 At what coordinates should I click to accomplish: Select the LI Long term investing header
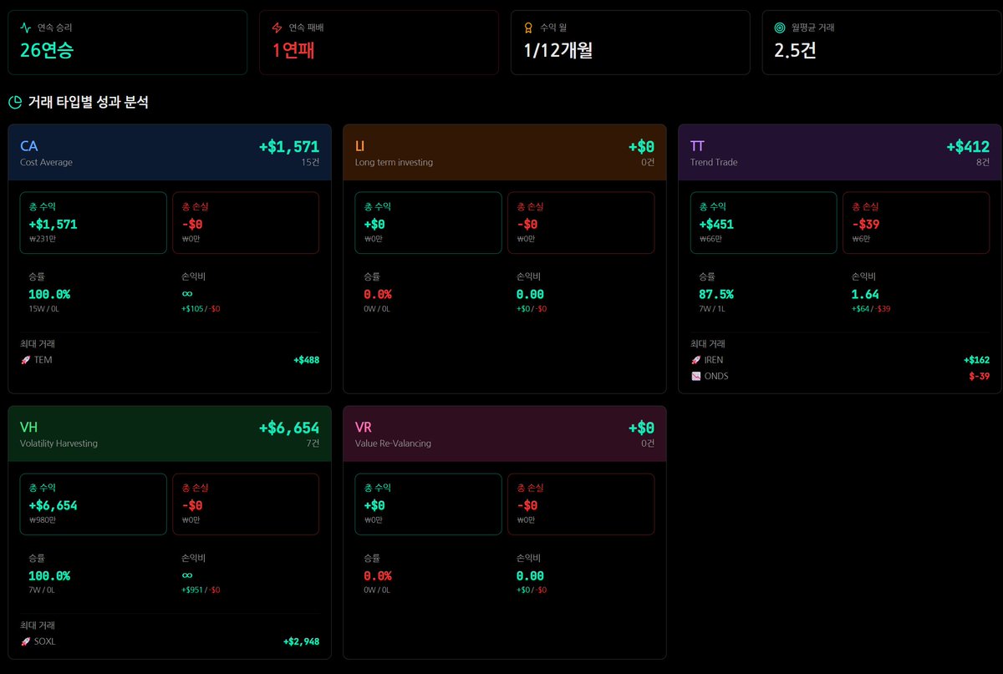pyautogui.click(x=505, y=153)
